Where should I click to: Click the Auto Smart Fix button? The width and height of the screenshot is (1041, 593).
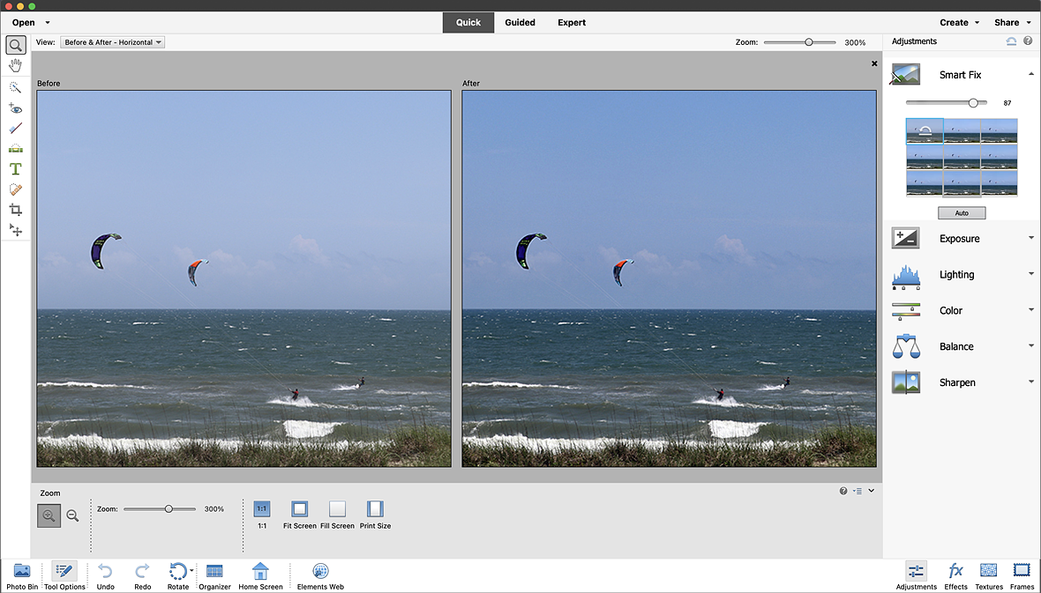coord(962,213)
